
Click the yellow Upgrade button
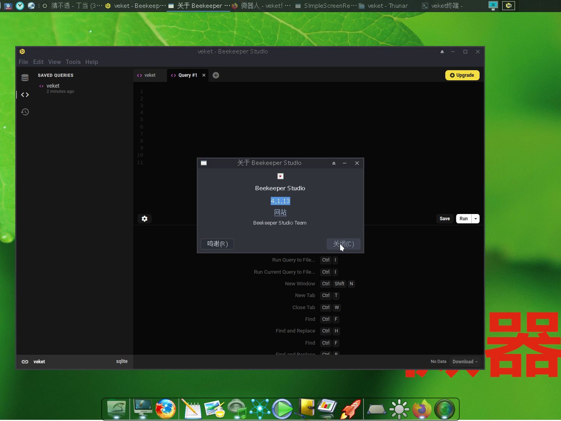point(462,75)
